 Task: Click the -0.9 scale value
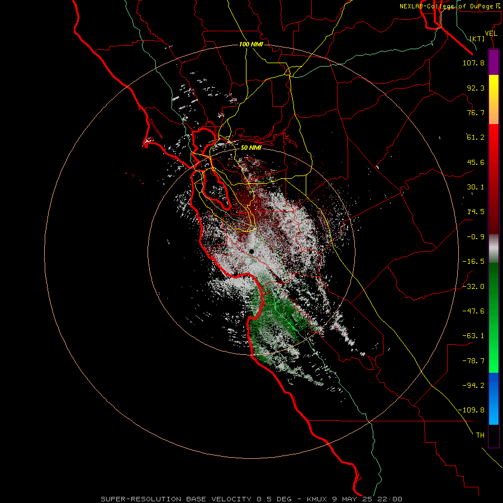[x=476, y=237]
